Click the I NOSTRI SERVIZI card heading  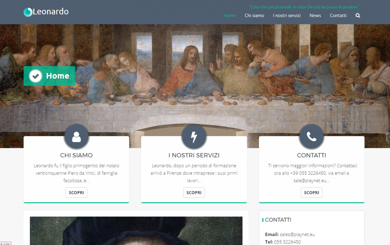(x=194, y=155)
